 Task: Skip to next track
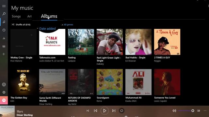pyautogui.click(x=114, y=110)
